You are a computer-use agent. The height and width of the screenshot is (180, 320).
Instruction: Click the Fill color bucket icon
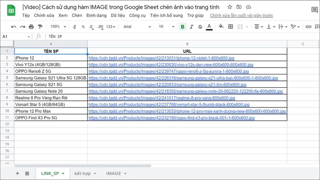click(x=221, y=26)
